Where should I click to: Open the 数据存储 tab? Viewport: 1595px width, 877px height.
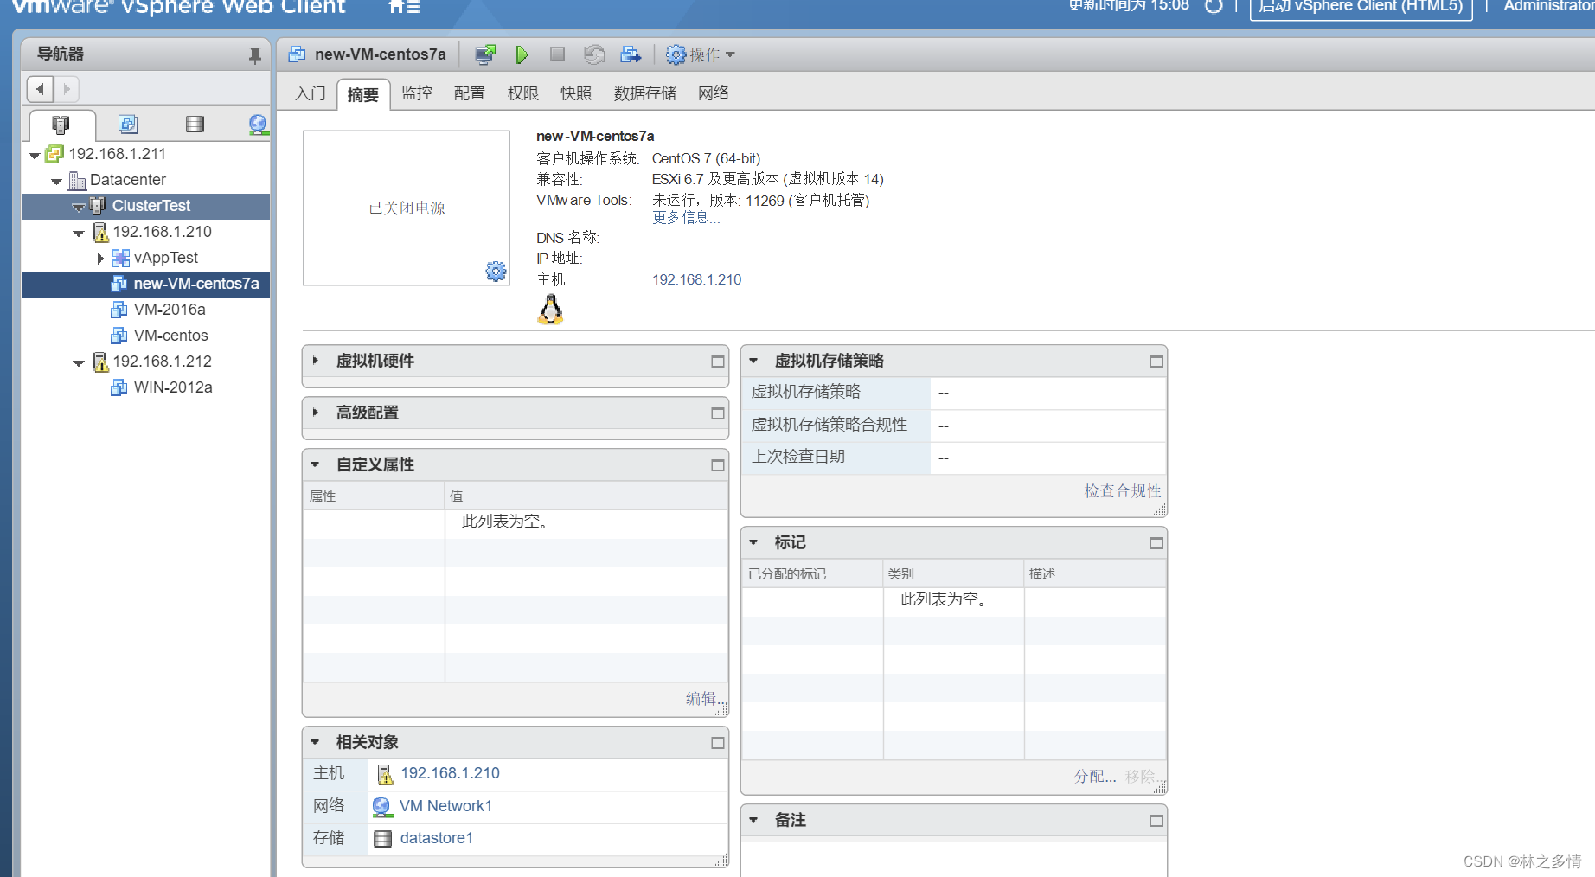645,93
